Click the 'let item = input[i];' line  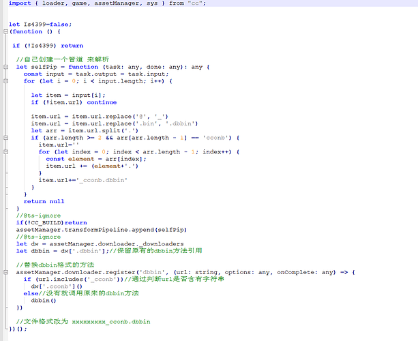tap(68, 95)
